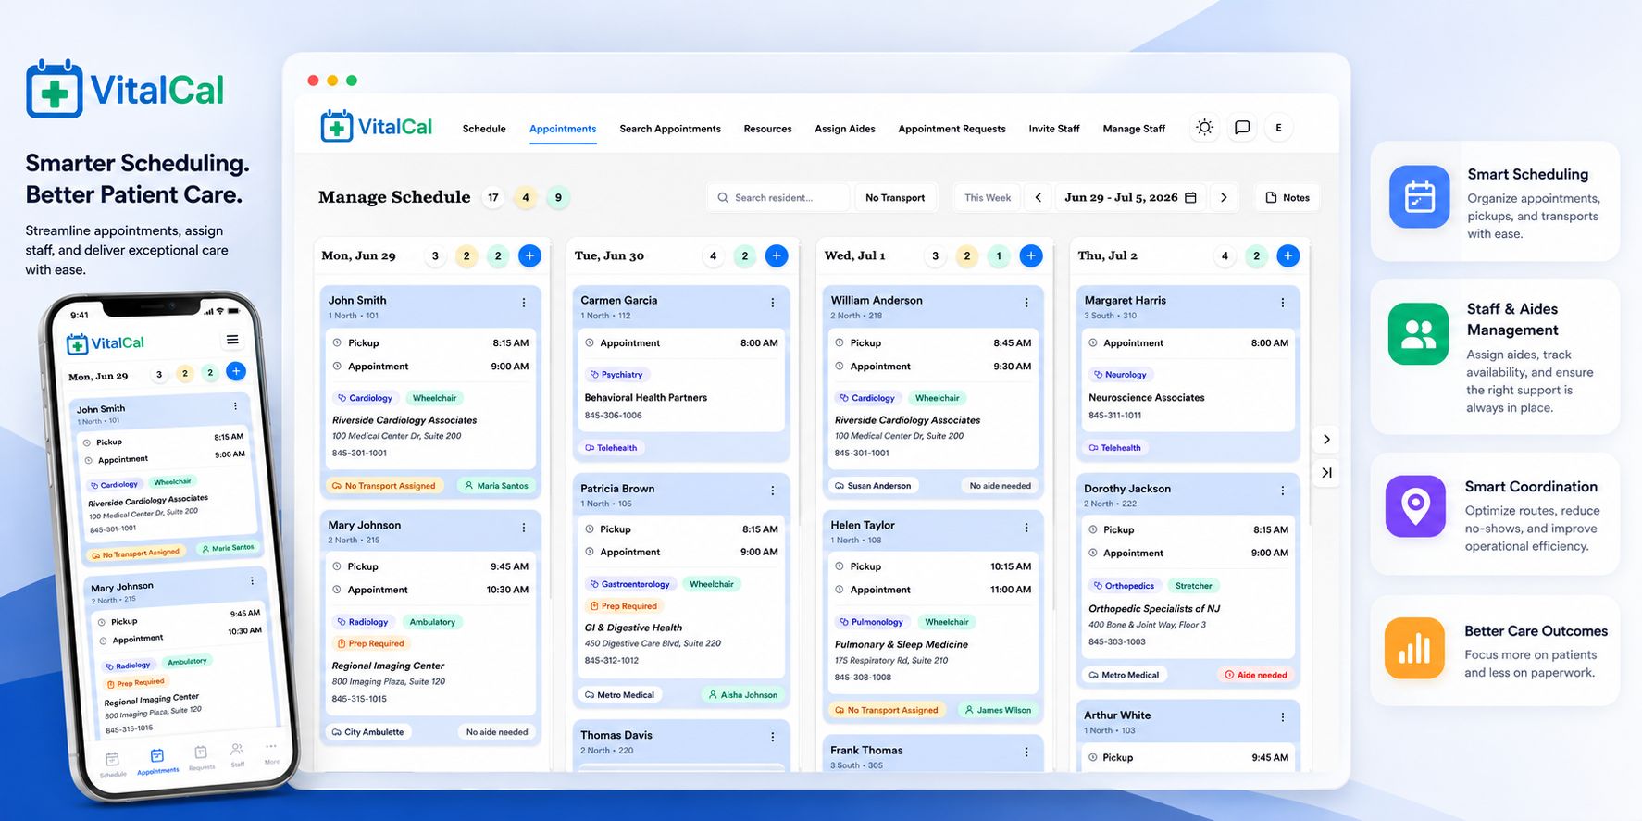Click the No Transport Assigned badge for John Smith
This screenshot has width=1642, height=821.
[383, 485]
